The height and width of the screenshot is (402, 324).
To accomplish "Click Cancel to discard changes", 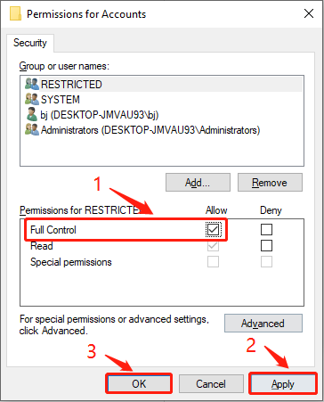I will click(x=211, y=384).
